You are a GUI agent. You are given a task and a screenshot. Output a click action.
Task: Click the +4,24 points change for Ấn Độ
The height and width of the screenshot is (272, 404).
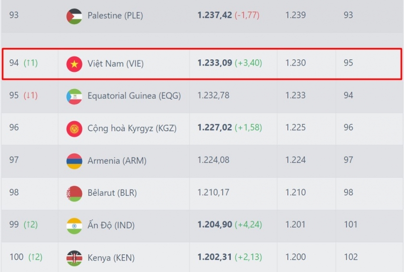click(249, 225)
